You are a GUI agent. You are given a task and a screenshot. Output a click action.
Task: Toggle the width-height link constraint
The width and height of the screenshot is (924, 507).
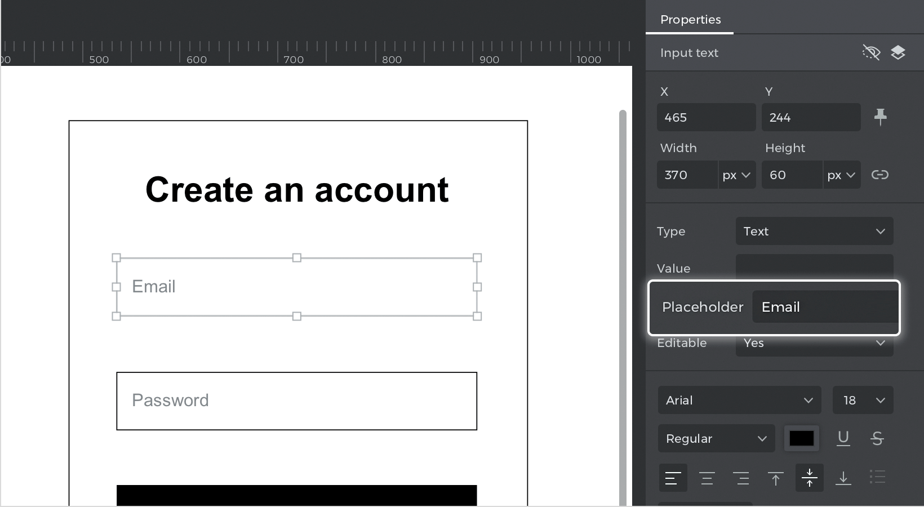(879, 175)
